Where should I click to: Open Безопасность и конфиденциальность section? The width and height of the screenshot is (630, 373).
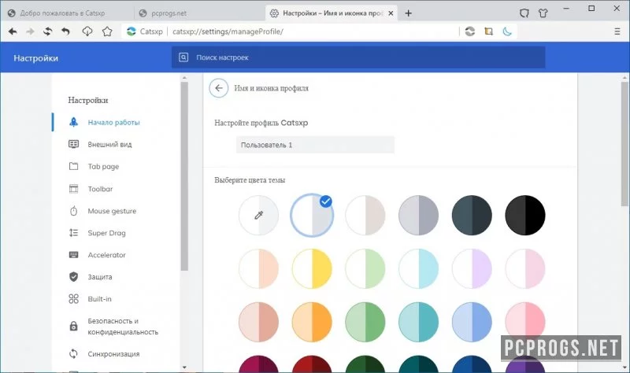click(123, 327)
